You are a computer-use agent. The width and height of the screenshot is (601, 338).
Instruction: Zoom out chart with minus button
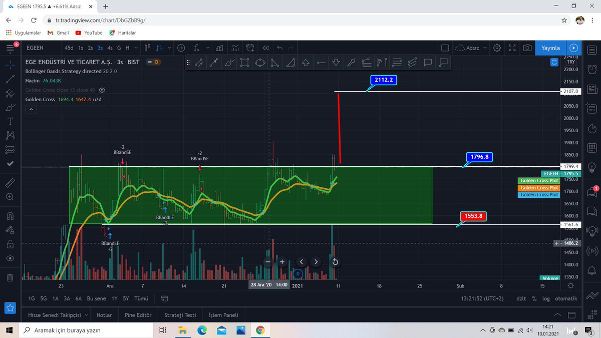tap(268, 261)
